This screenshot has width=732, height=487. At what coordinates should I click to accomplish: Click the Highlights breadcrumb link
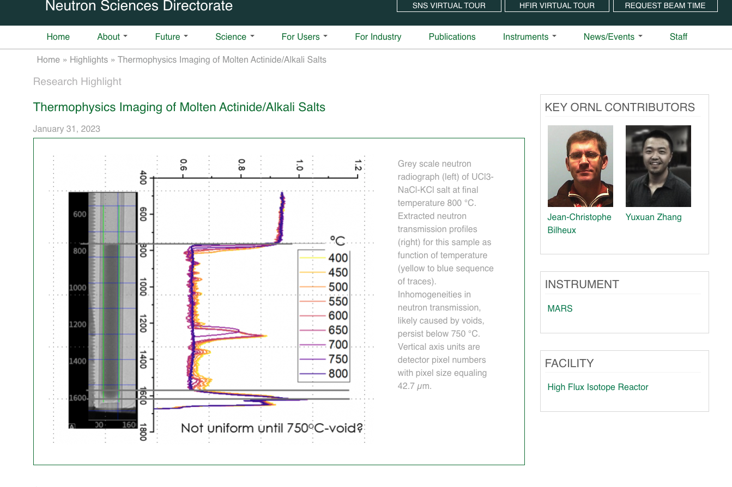[89, 60]
